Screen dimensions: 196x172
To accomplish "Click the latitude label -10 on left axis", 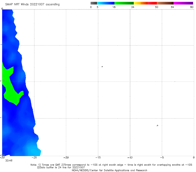I will tap(2, 81).
